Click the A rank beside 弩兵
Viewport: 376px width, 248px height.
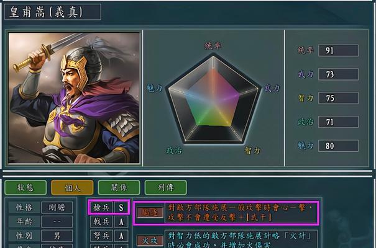pyautogui.click(x=121, y=236)
